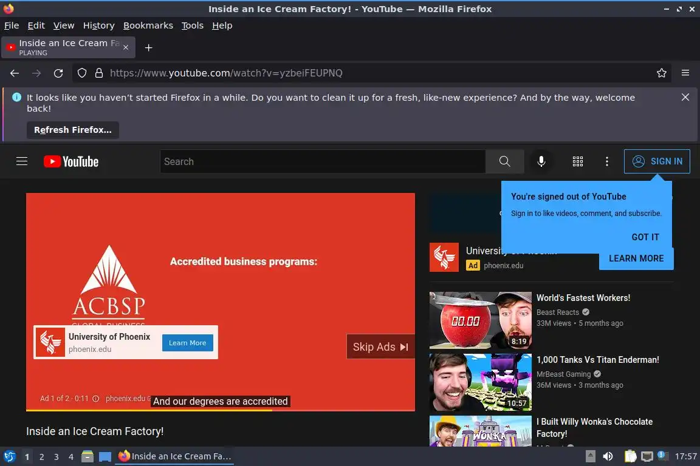
Task: Start voice search with microphone icon
Action: [x=541, y=161]
